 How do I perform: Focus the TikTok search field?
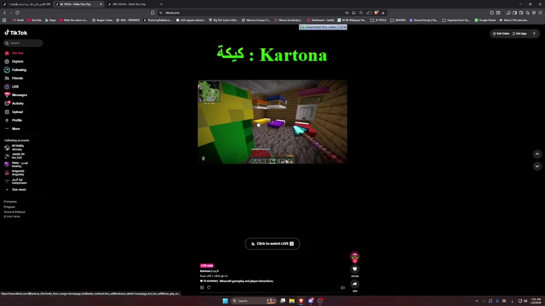23,43
